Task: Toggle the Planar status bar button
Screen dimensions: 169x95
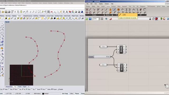Action: click(77, 94)
